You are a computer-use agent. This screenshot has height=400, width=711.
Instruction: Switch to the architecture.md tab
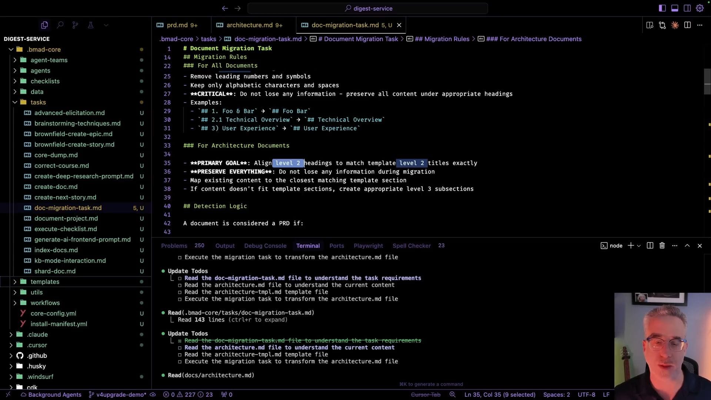click(250, 25)
